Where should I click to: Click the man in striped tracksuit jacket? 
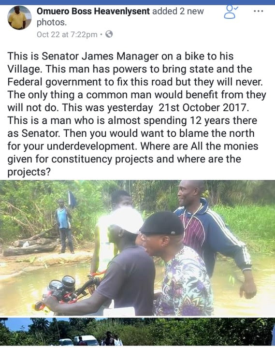[x=211, y=233]
